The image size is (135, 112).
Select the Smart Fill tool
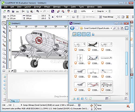4,45
